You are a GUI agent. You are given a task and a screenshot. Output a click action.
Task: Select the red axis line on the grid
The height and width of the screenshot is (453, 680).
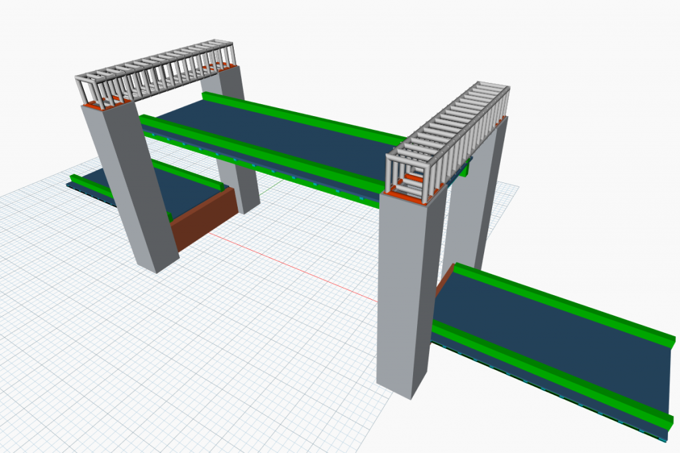293,267
